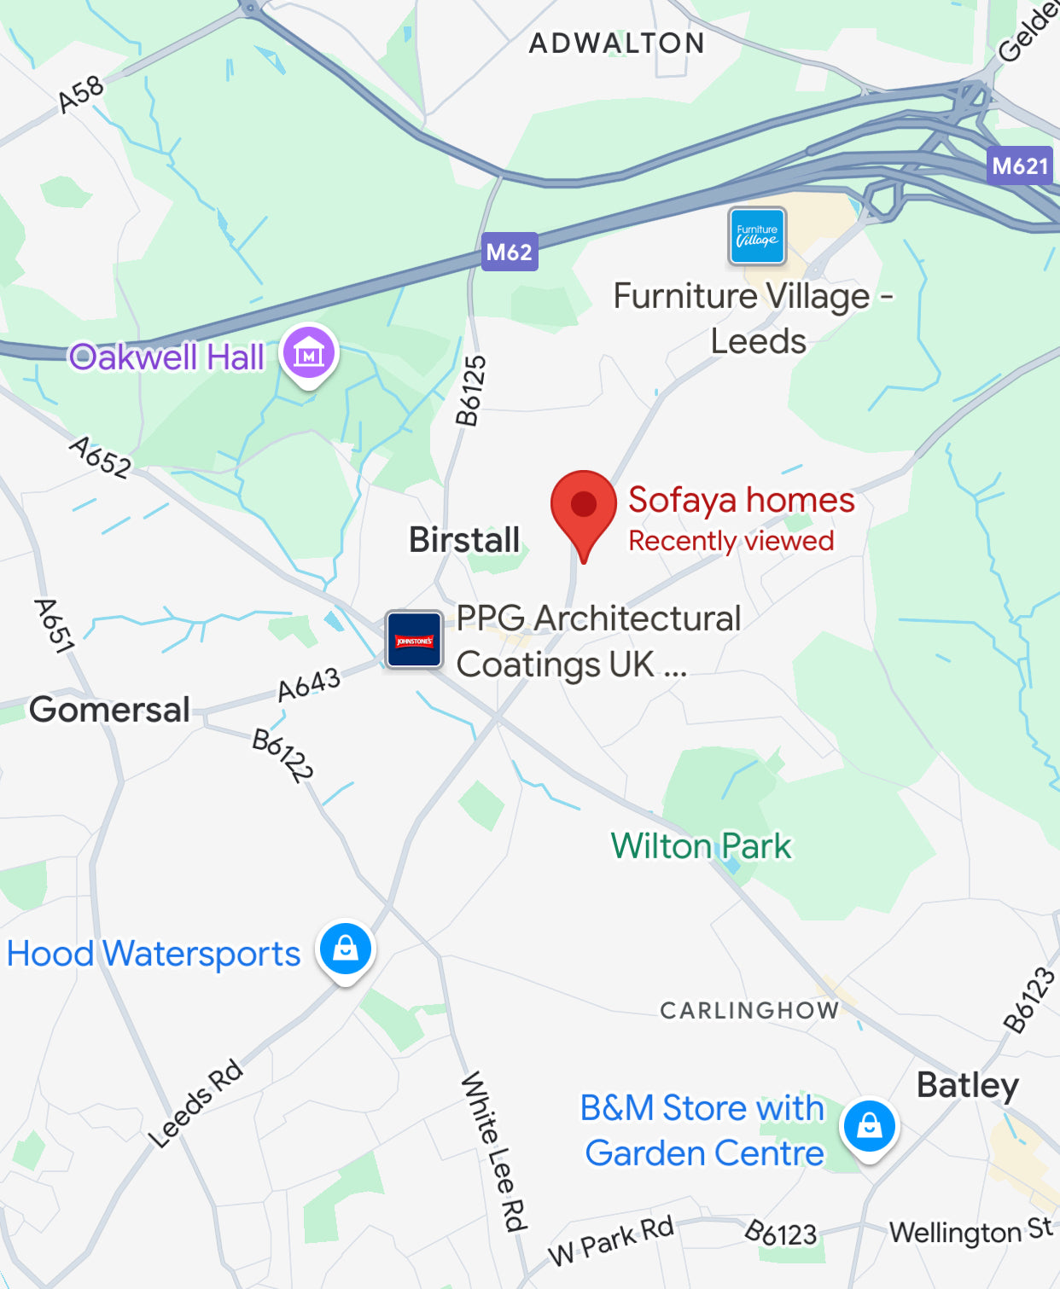Open the Hood Watersports shopping pin
The width and height of the screenshot is (1060, 1289).
click(x=346, y=950)
